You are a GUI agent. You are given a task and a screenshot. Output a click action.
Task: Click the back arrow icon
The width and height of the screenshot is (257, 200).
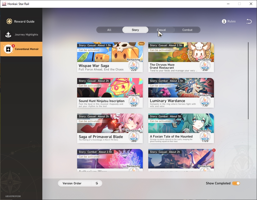tap(249, 21)
